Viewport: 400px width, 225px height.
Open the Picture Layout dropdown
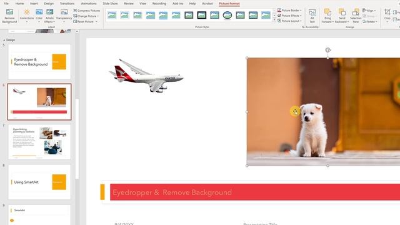[289, 21]
